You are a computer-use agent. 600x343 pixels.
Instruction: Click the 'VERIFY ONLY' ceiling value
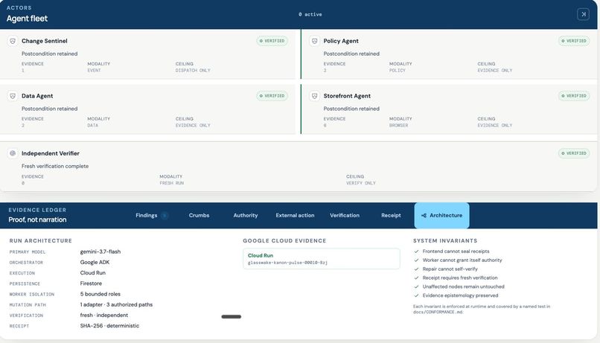(x=361, y=183)
